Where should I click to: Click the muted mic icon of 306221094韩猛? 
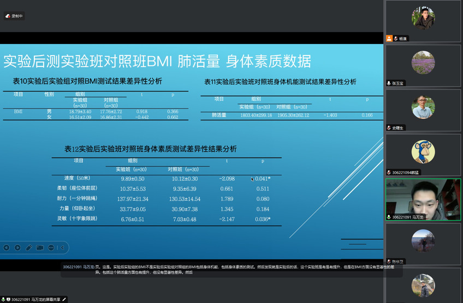pos(388,172)
